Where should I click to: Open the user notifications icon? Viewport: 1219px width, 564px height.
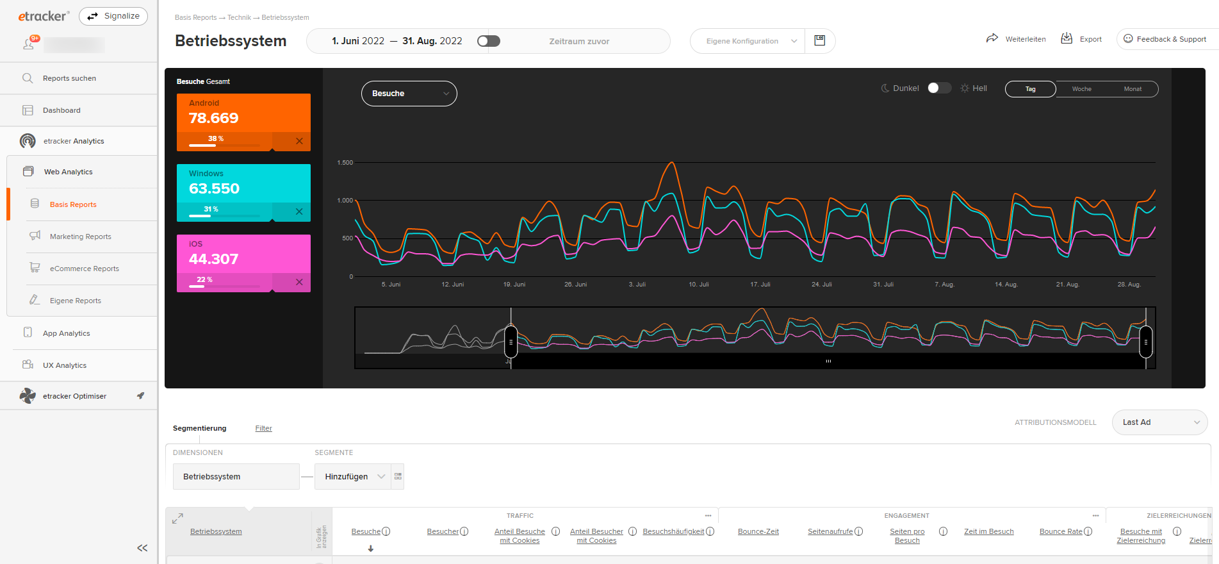pyautogui.click(x=29, y=44)
